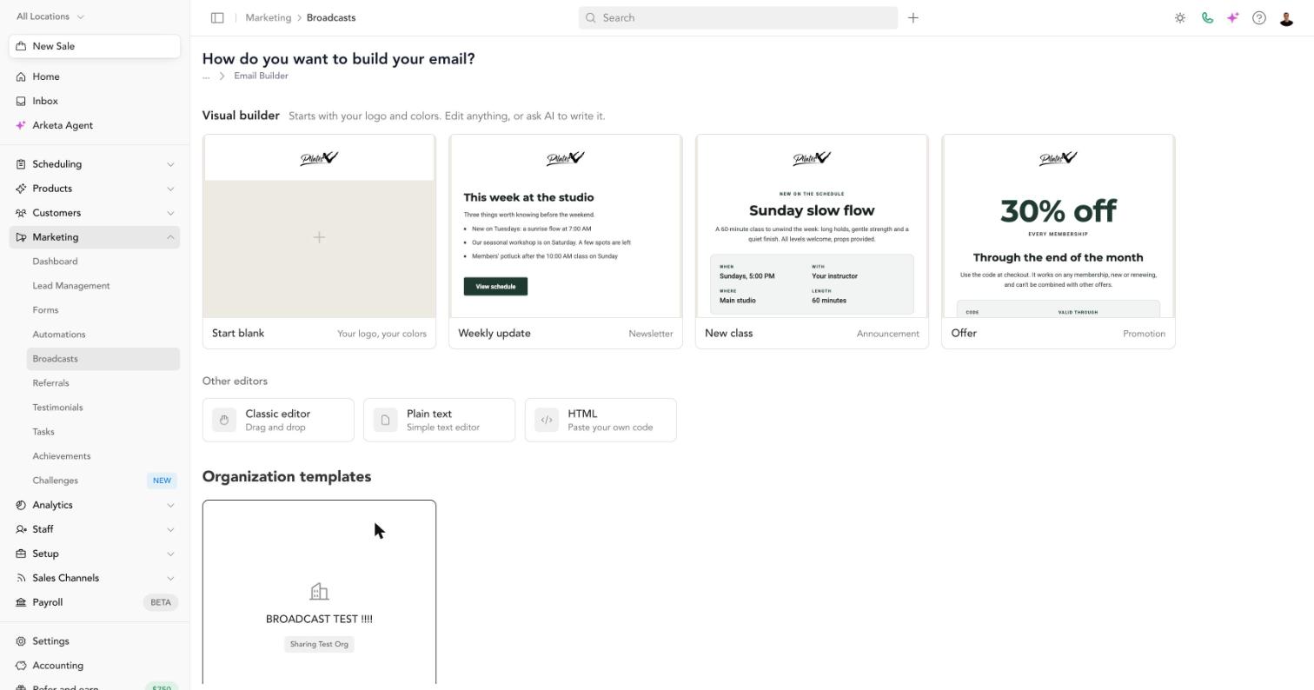Choose the HTML editor option

point(601,420)
